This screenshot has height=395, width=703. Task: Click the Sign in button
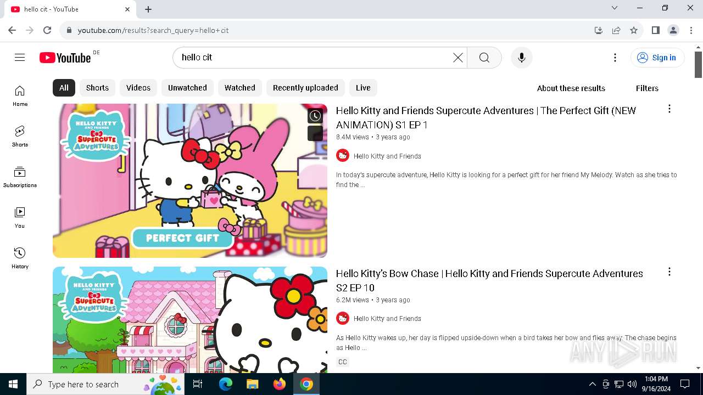pyautogui.click(x=657, y=58)
